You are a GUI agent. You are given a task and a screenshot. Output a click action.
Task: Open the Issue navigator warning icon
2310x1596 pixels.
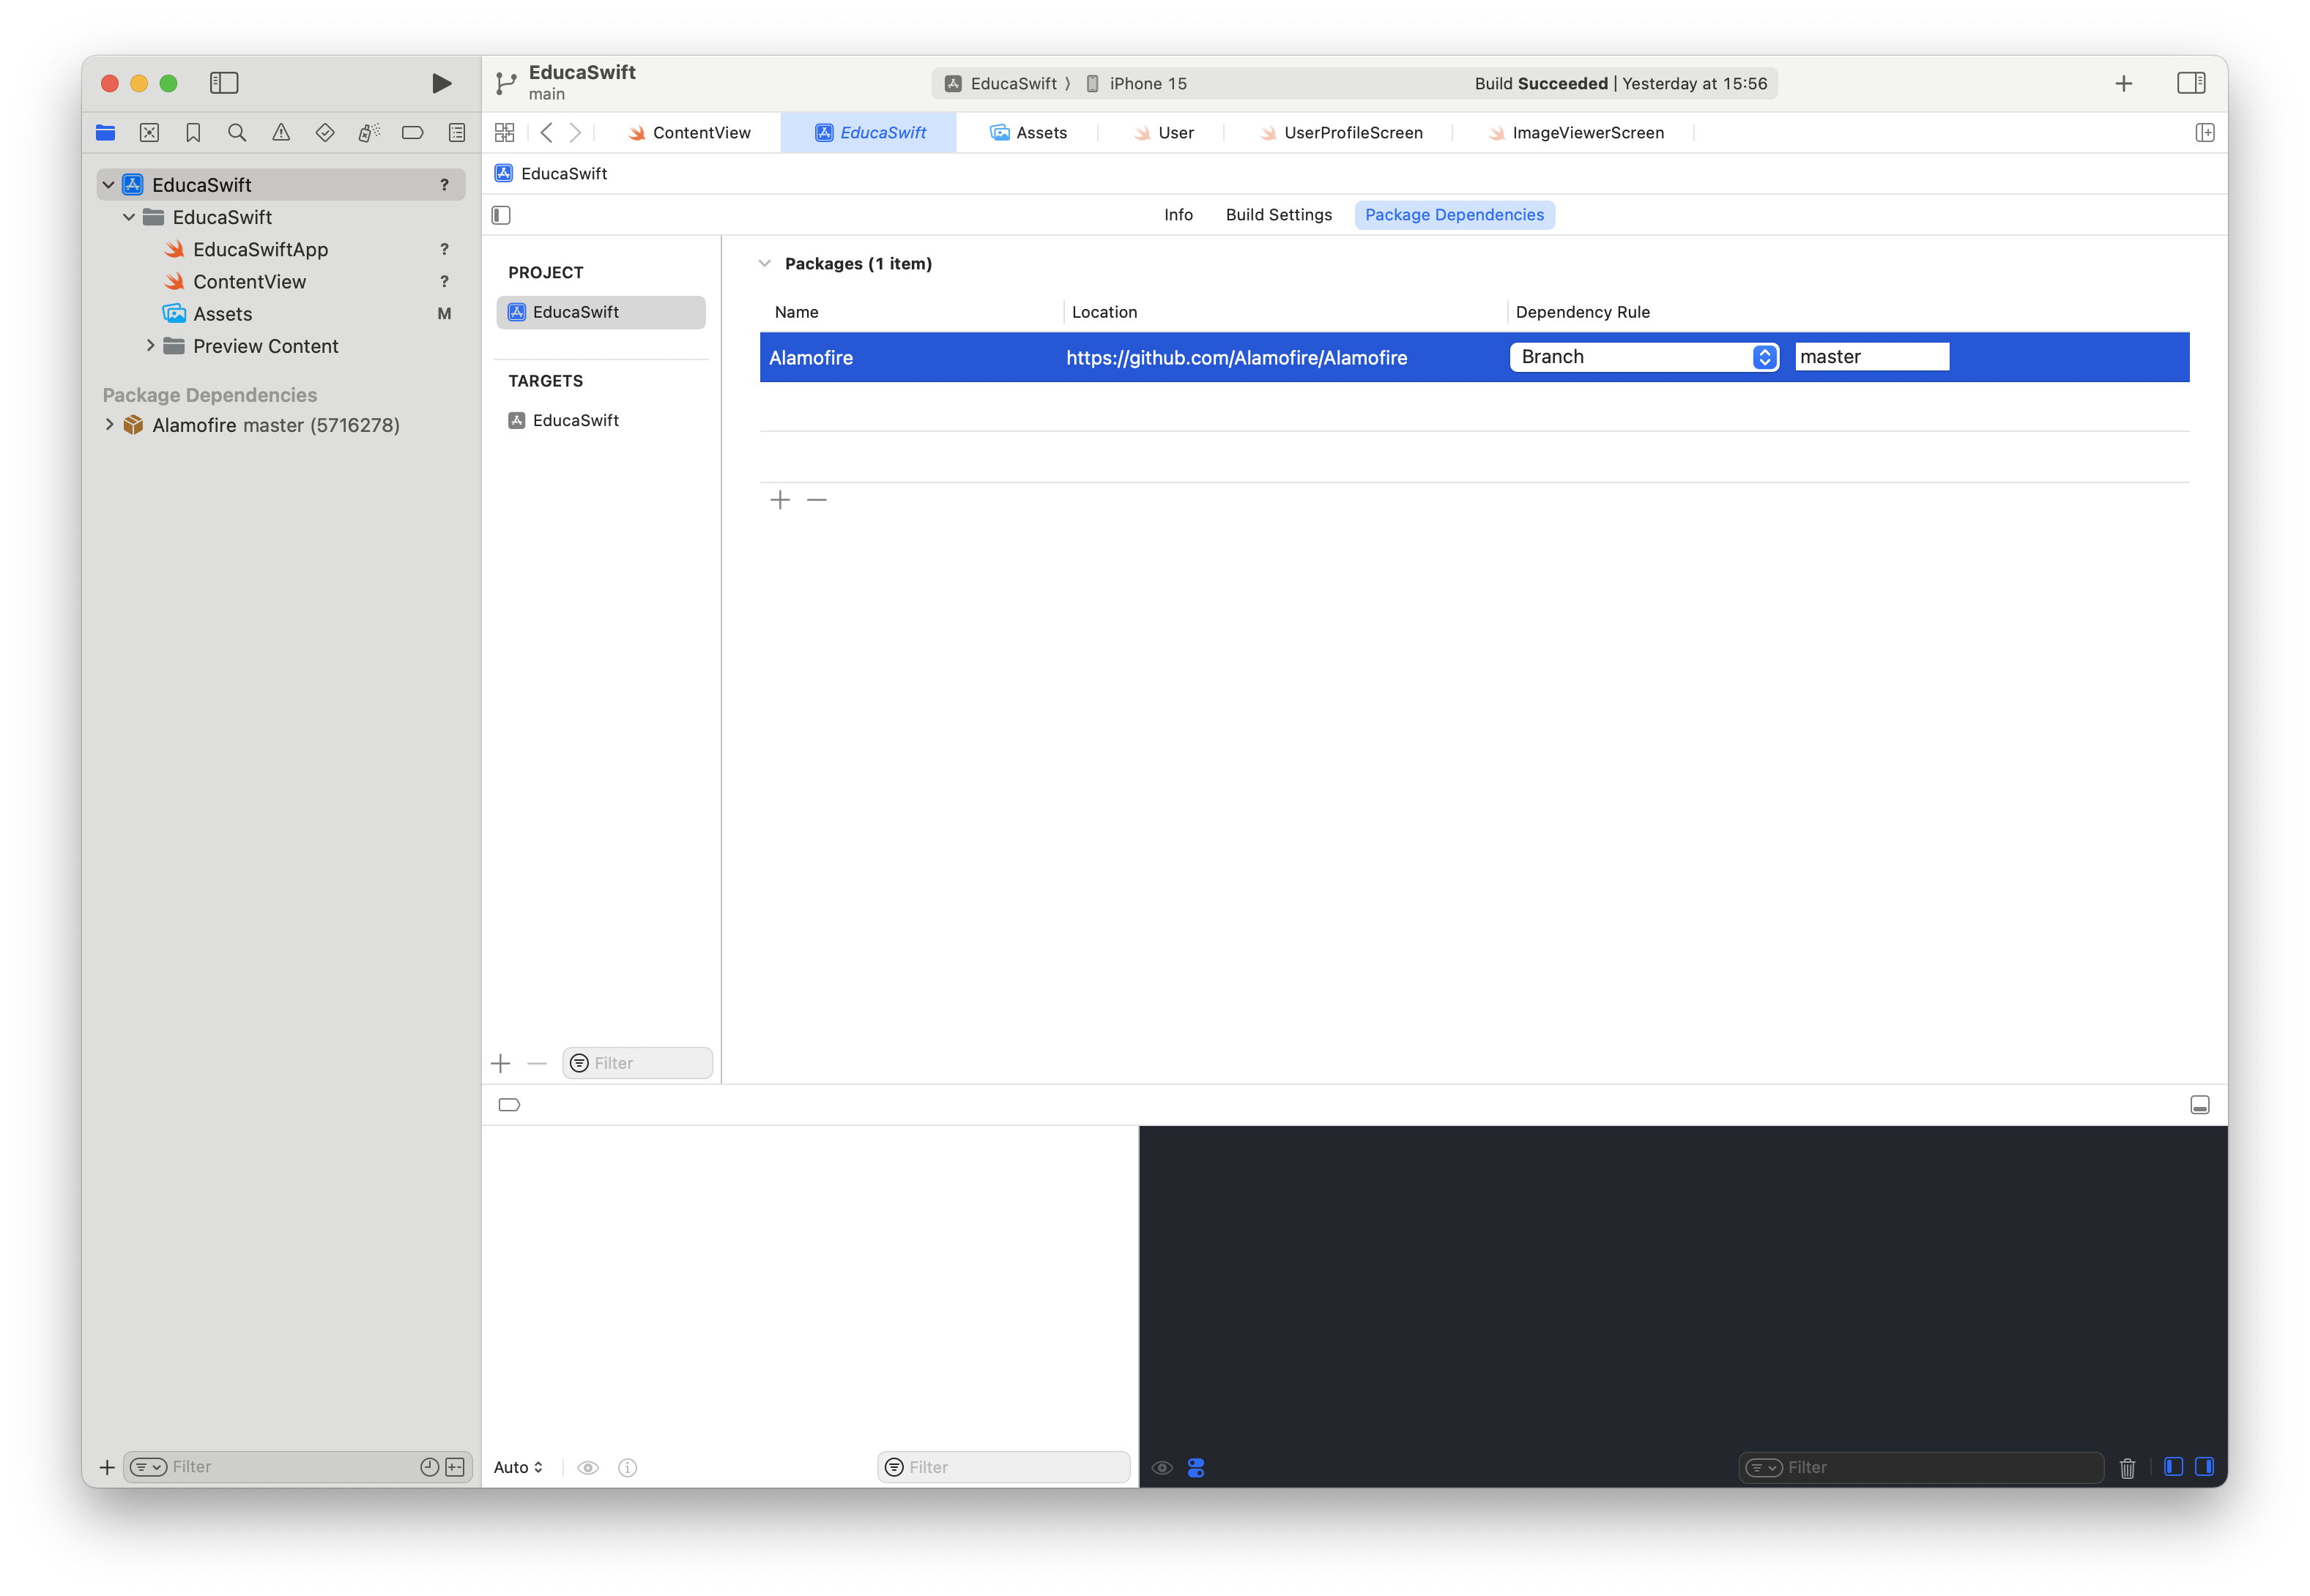[x=281, y=132]
